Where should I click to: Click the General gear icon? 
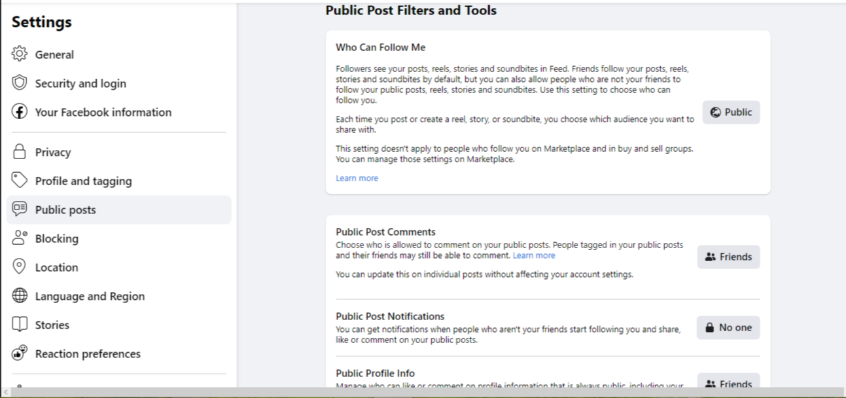(x=20, y=54)
